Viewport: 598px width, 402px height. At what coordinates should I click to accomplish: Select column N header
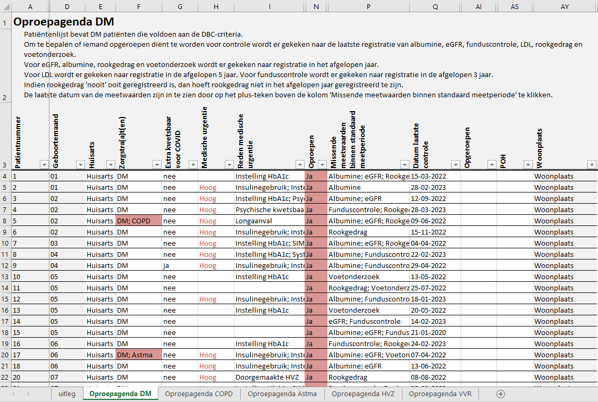coord(316,6)
